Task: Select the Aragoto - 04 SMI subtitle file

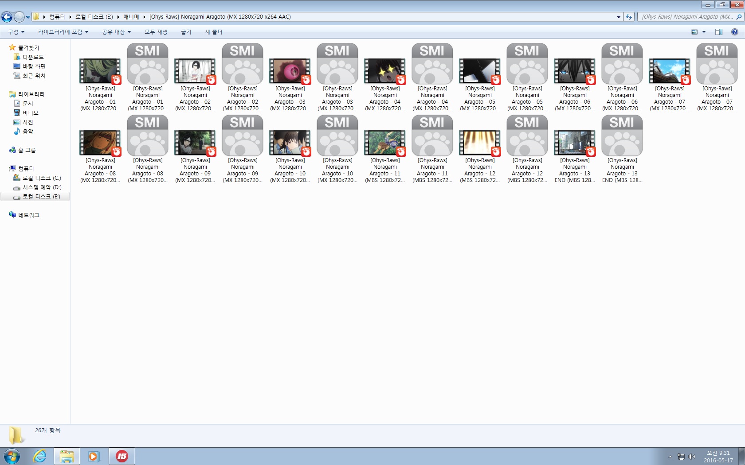Action: 432,64
